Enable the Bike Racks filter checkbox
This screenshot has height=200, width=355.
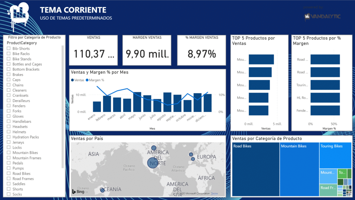tap(9, 54)
